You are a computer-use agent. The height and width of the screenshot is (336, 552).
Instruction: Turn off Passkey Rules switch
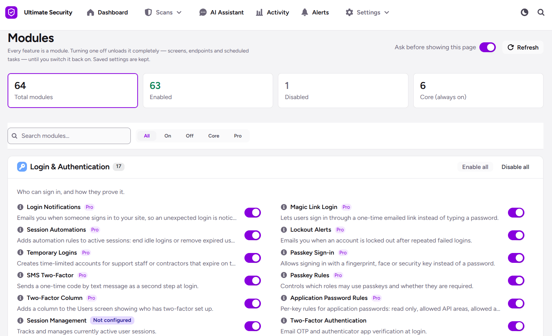tap(516, 281)
